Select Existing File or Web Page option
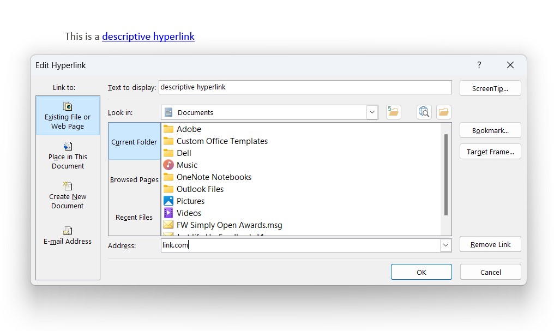Screen dimensions: 554x331 [x=68, y=116]
